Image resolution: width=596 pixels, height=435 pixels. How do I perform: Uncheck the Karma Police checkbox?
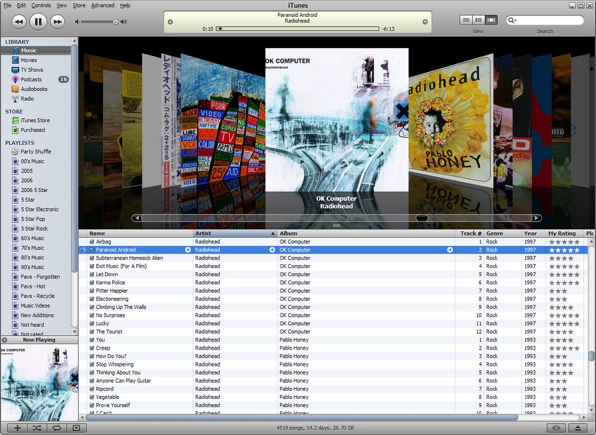91,283
